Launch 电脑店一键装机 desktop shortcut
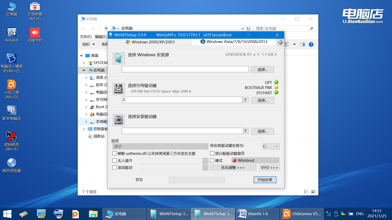The image size is (392, 220). (x=11, y=63)
